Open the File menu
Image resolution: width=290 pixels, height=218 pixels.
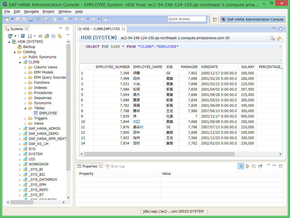point(7,11)
